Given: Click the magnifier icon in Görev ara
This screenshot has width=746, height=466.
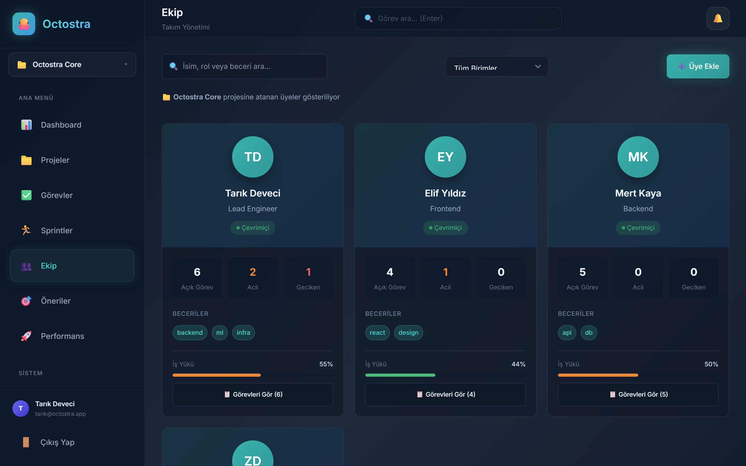Looking at the screenshot, I should pos(368,18).
